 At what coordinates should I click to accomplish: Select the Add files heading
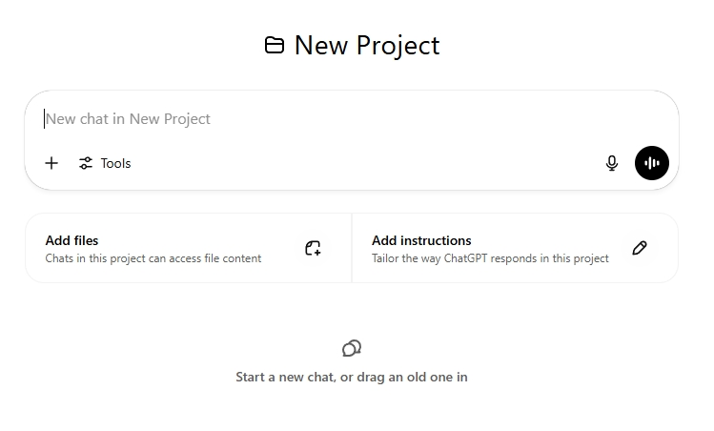[x=71, y=240]
